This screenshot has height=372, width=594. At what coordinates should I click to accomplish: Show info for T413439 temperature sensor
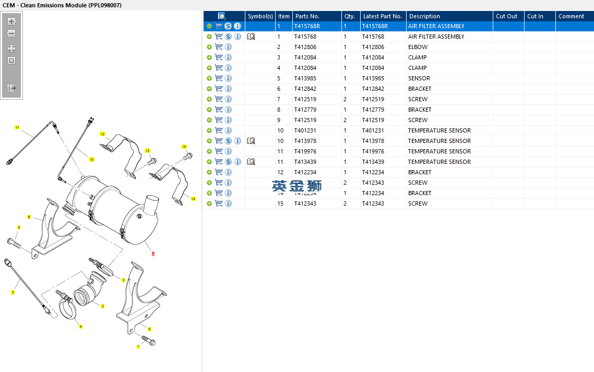(x=237, y=162)
